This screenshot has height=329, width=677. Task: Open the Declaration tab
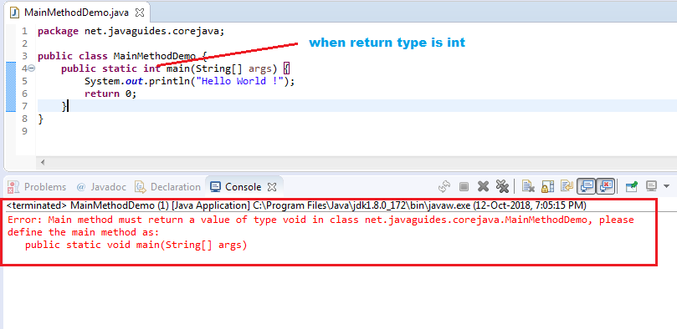(167, 187)
